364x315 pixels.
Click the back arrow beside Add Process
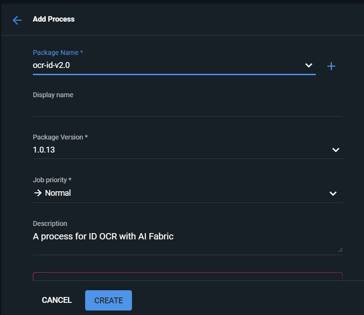[x=17, y=20]
